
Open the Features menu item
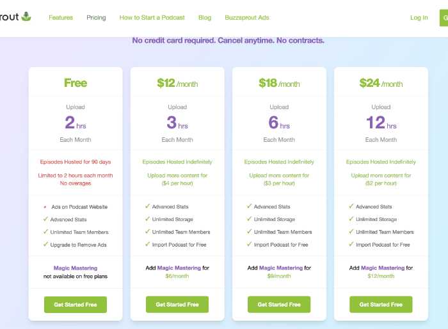click(61, 18)
